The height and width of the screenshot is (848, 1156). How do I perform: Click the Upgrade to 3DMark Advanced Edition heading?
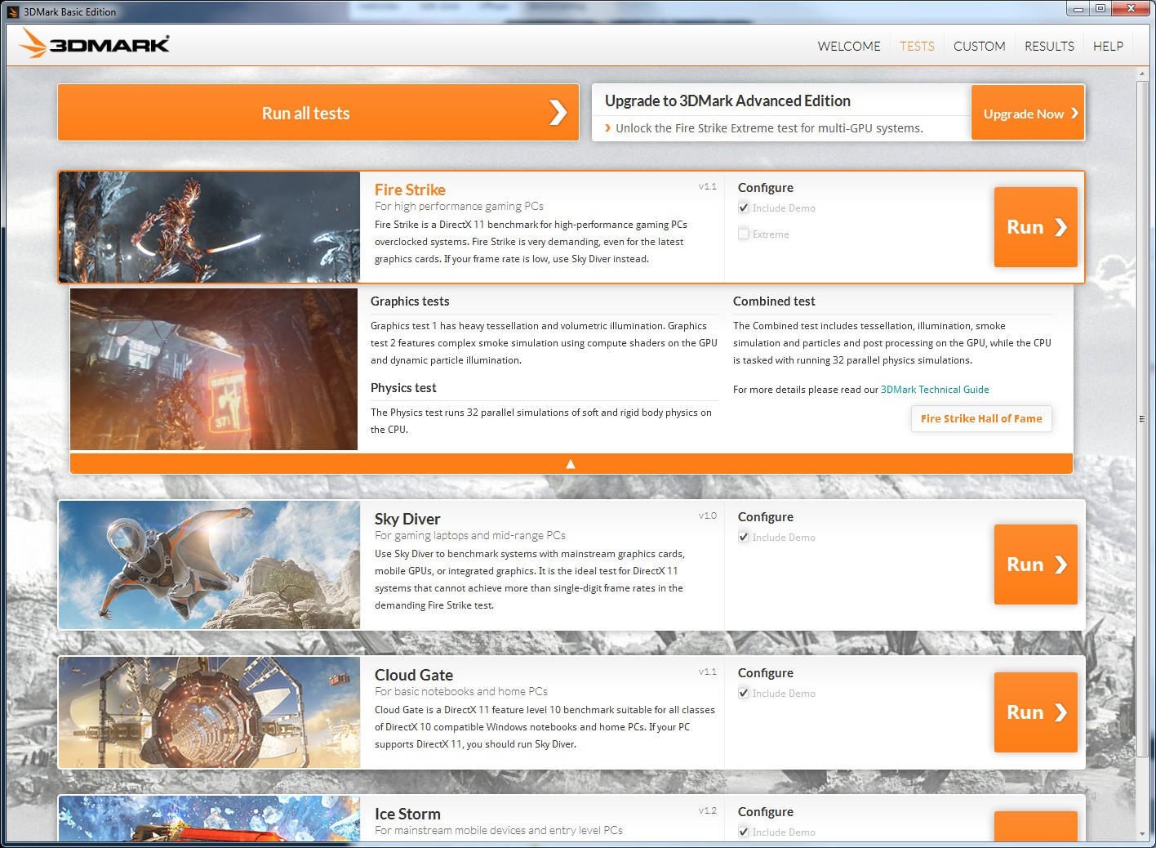(x=727, y=100)
